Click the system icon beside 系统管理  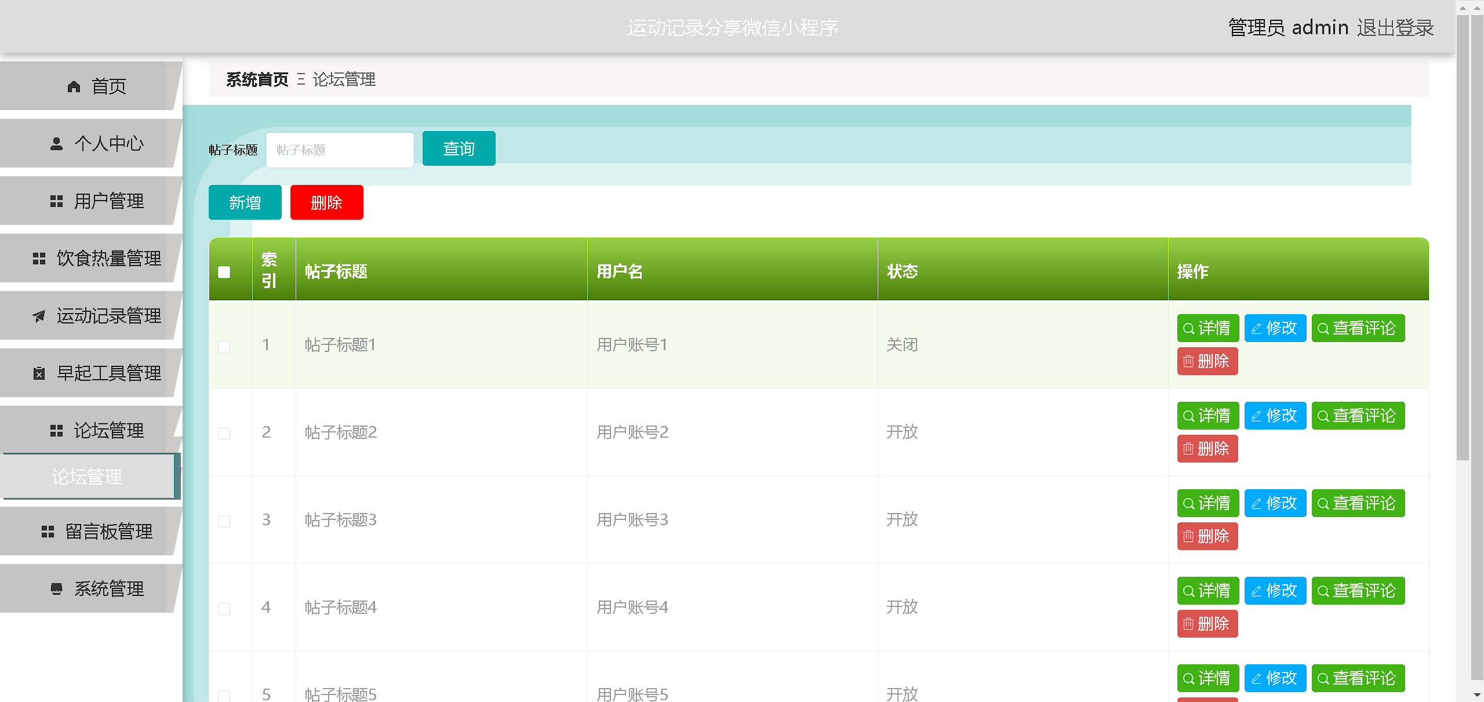[56, 589]
